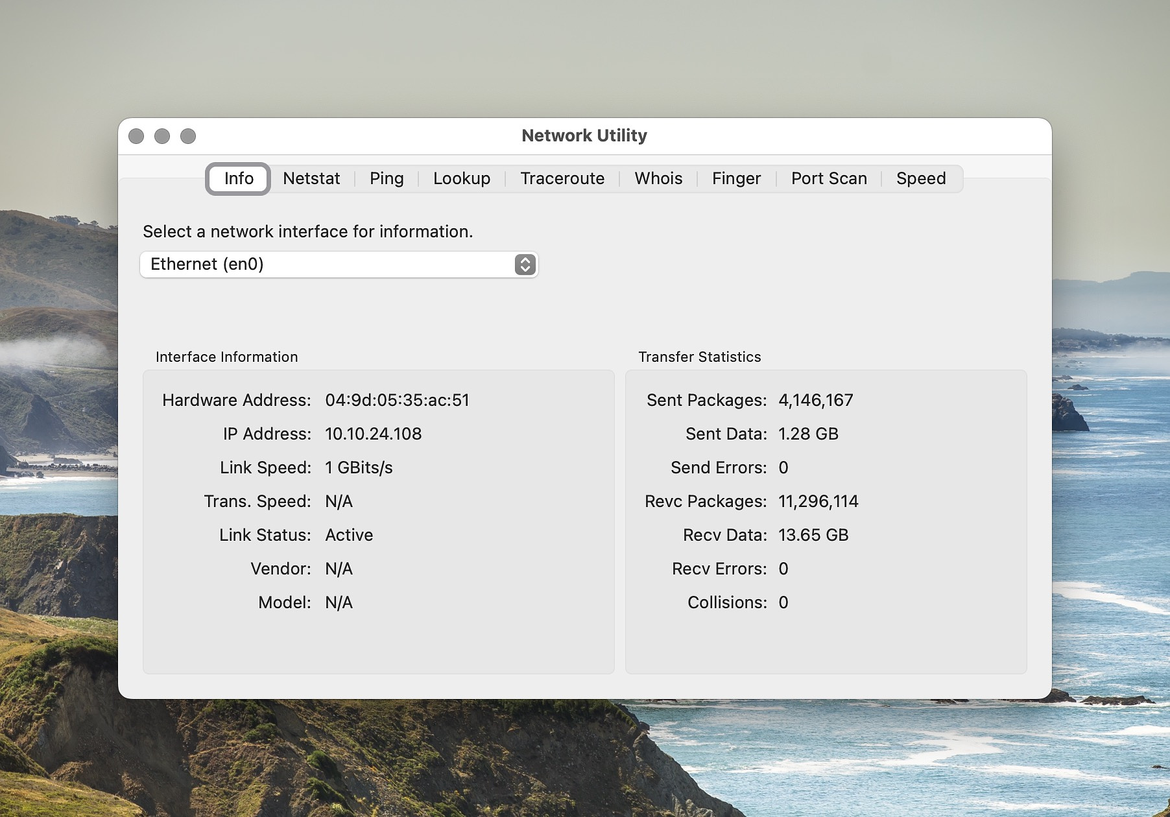The height and width of the screenshot is (817, 1170).
Task: Click the Transfer Statistics heading
Action: pyautogui.click(x=699, y=357)
